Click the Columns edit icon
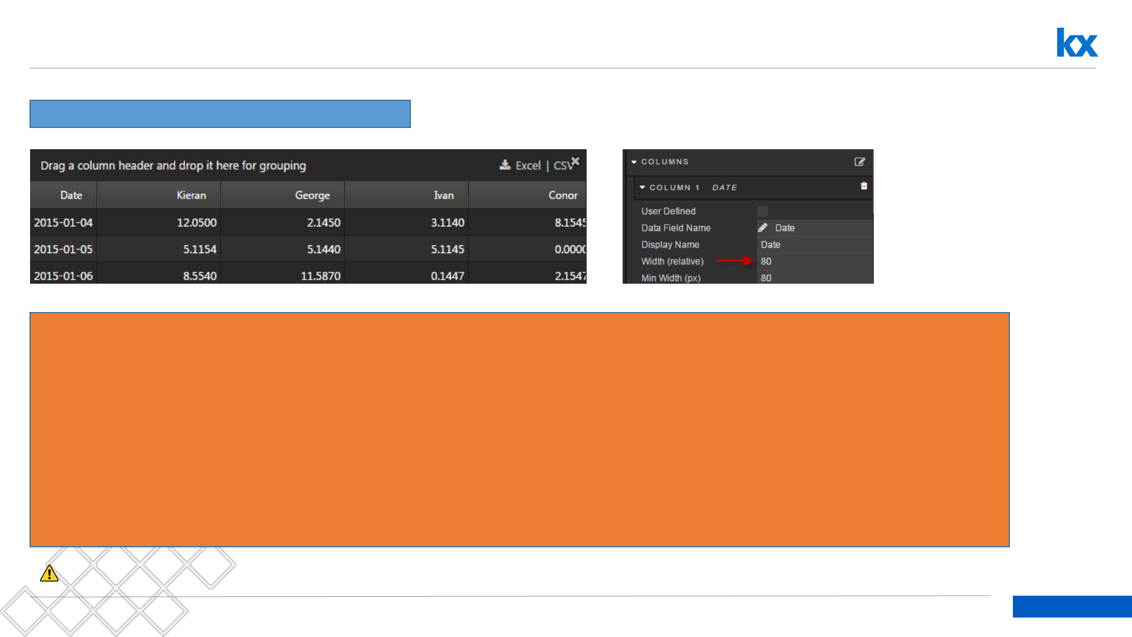Image resolution: width=1132 pixels, height=637 pixels. [860, 162]
